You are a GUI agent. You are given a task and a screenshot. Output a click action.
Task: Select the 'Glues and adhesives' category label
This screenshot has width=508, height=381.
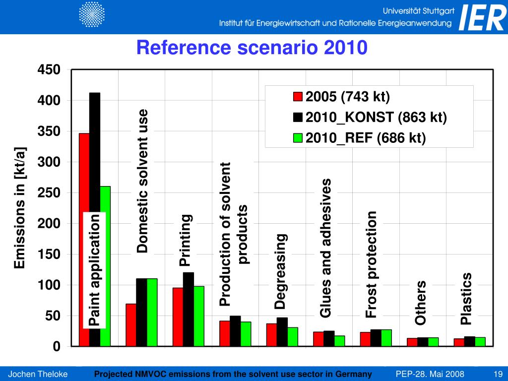[325, 248]
